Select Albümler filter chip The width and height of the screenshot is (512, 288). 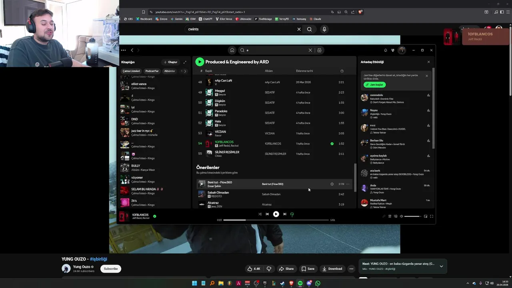point(170,71)
